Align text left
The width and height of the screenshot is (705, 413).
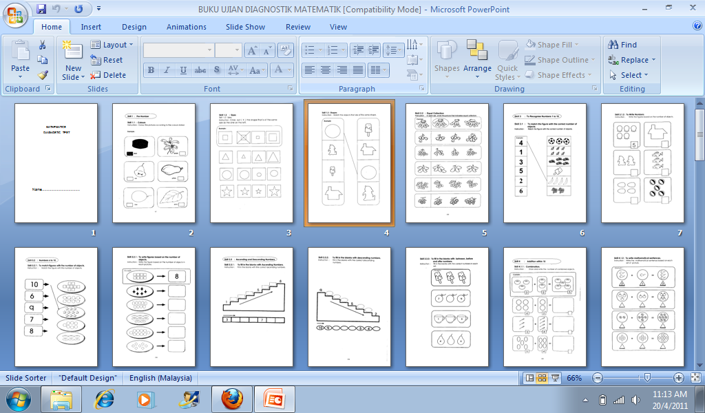pyautogui.click(x=309, y=70)
